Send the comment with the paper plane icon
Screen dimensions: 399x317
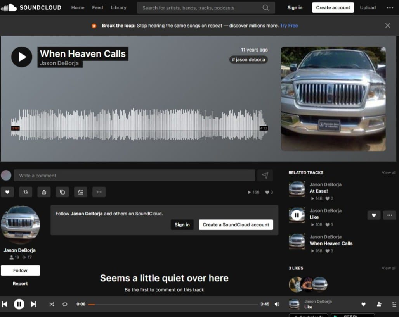[265, 176]
